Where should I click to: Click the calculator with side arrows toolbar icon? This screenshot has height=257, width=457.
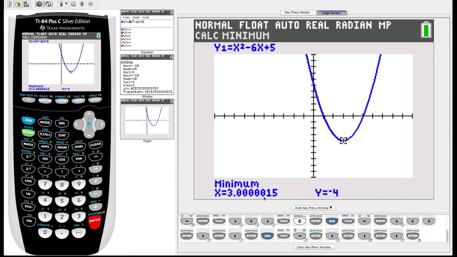(82, 4)
